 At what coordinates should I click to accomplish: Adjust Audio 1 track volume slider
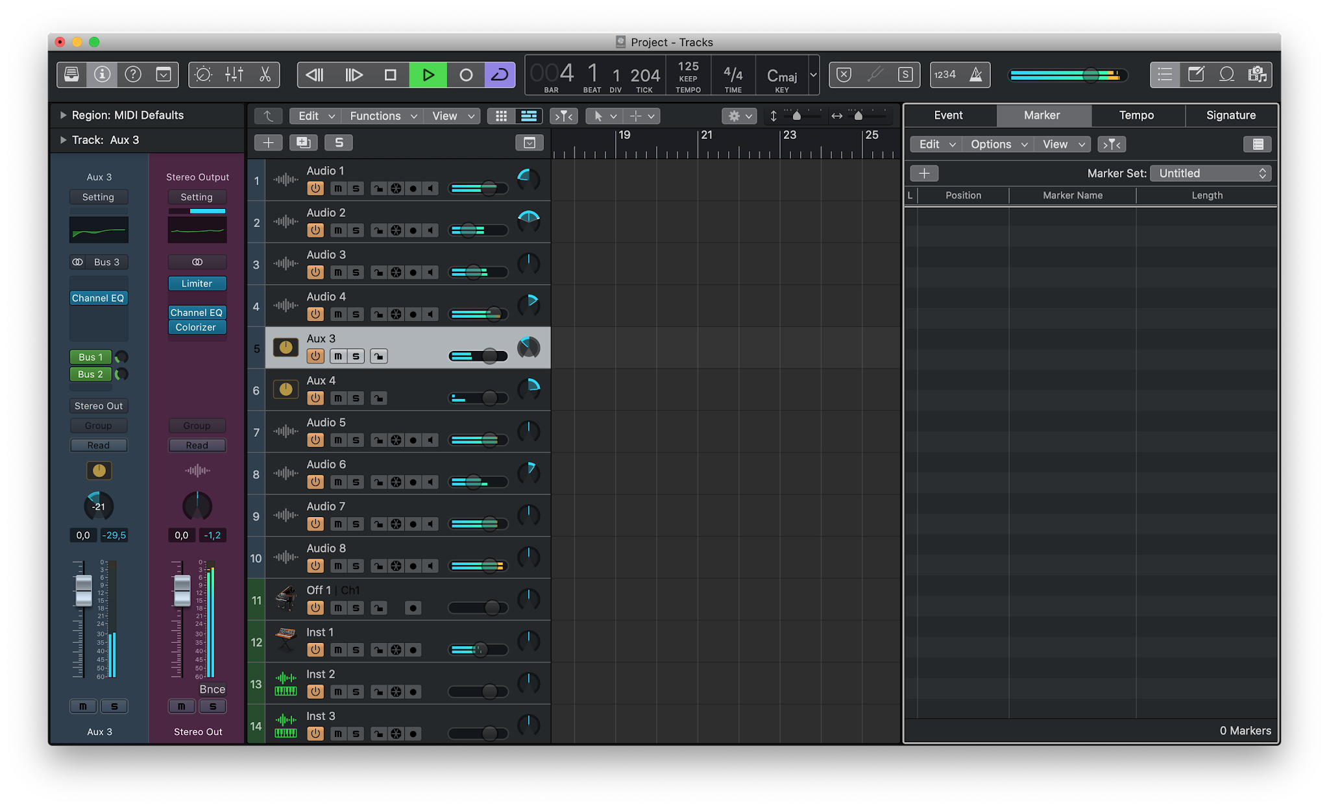click(x=478, y=189)
